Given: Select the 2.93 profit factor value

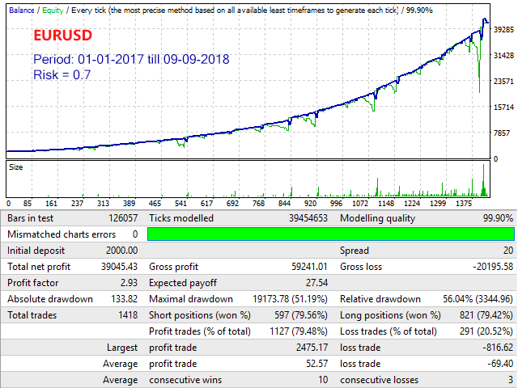Looking at the screenshot, I should point(129,283).
